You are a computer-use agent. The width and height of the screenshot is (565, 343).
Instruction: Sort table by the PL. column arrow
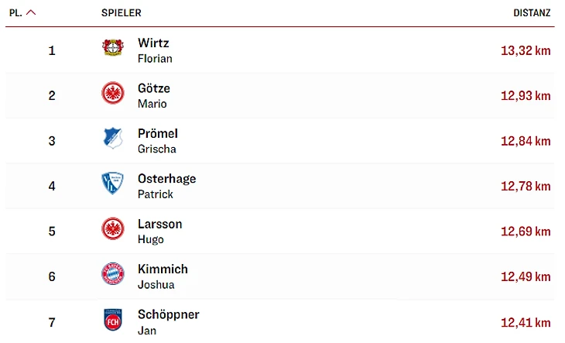click(x=31, y=13)
